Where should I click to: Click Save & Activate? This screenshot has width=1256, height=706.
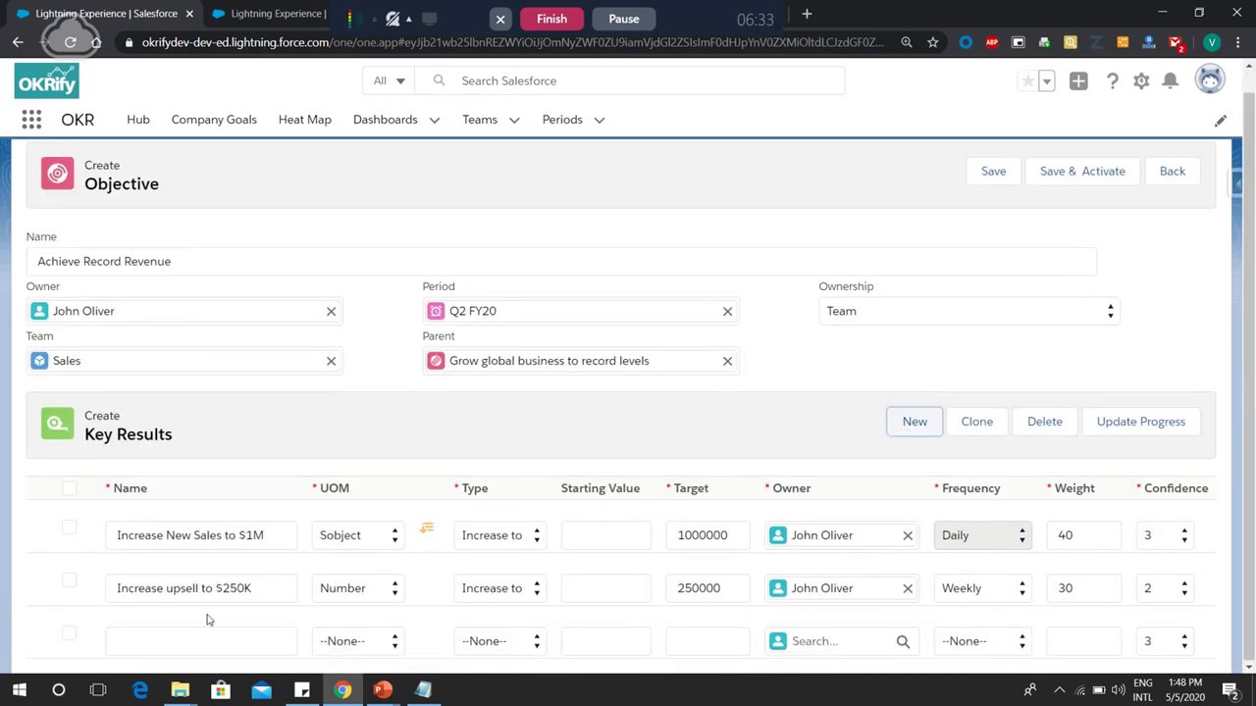pyautogui.click(x=1082, y=172)
